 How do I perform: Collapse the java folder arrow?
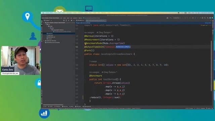49,28
